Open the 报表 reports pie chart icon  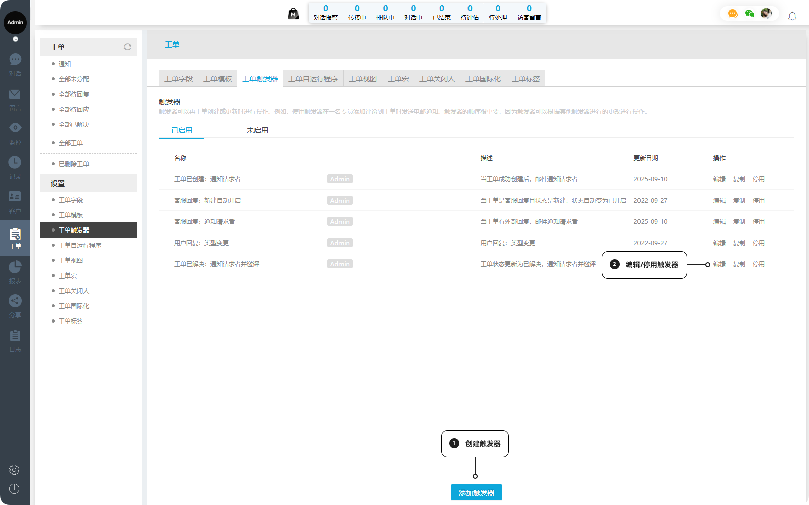[15, 271]
